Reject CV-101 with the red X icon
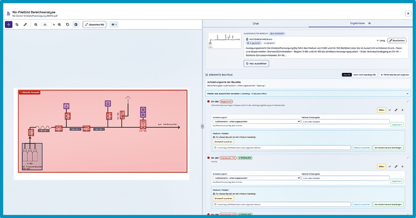 pyautogui.click(x=403, y=110)
